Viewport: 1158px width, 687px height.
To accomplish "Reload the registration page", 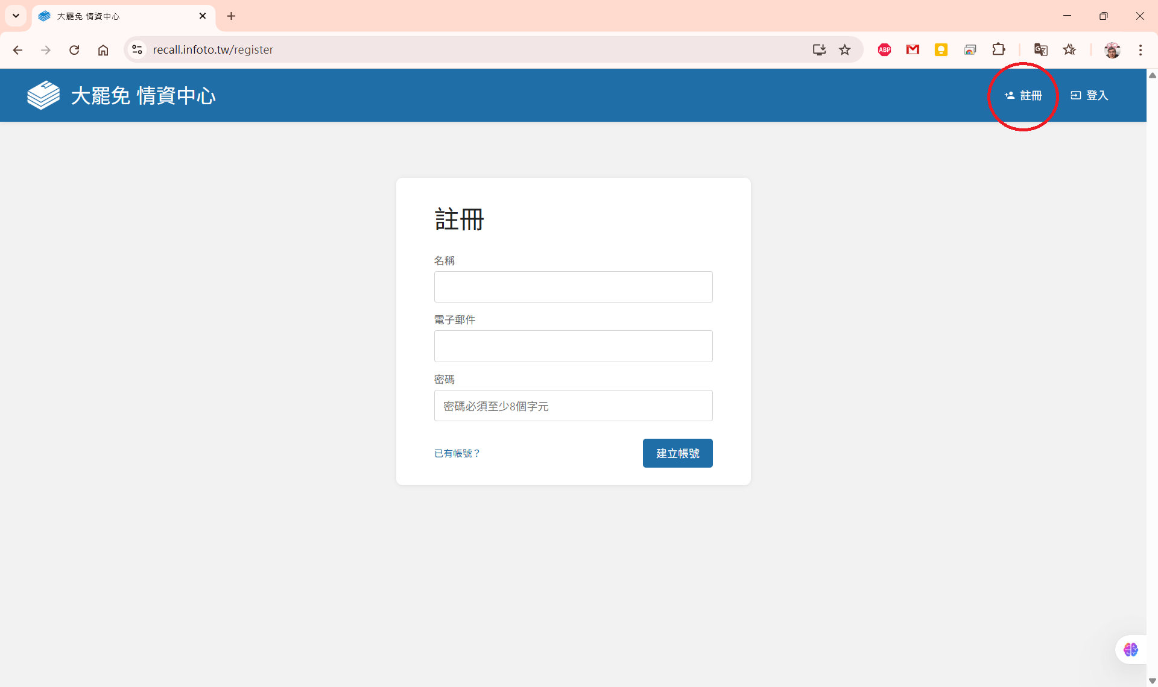I will [x=74, y=50].
